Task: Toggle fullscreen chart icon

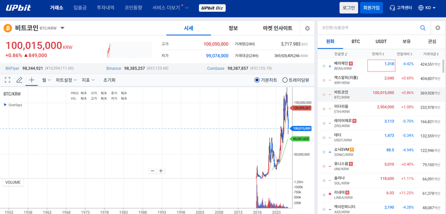Action: (8, 80)
